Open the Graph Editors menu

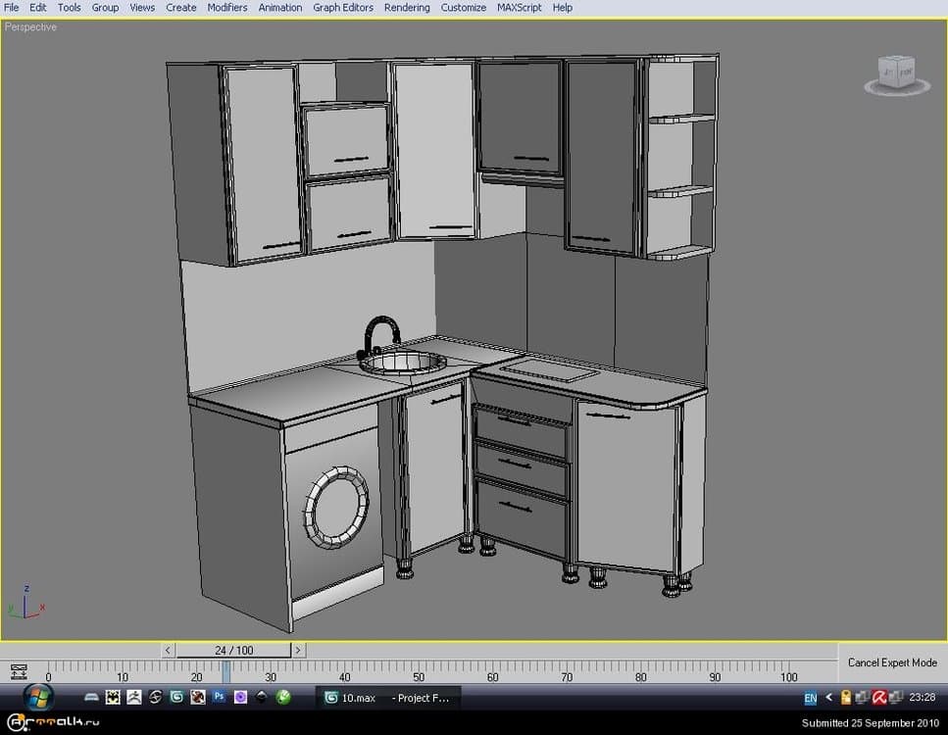point(342,7)
